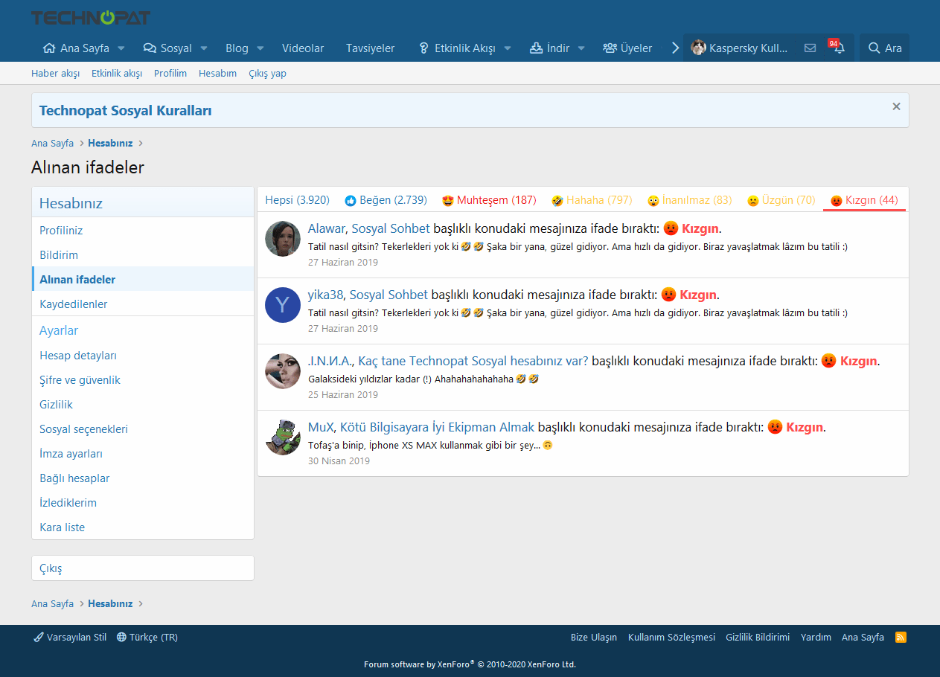
Task: Click yika38's Y avatar
Action: pyautogui.click(x=283, y=305)
